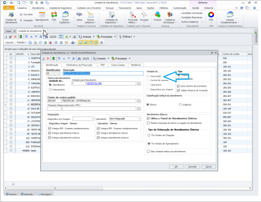
Task: Click the Descrição input field
Action: 103,74
